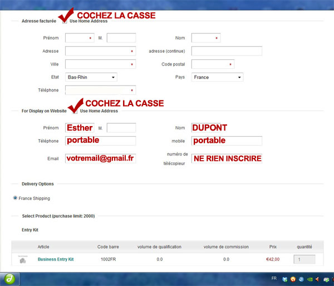Click the billing Adresse input field
The height and width of the screenshot is (286, 334).
100,51
